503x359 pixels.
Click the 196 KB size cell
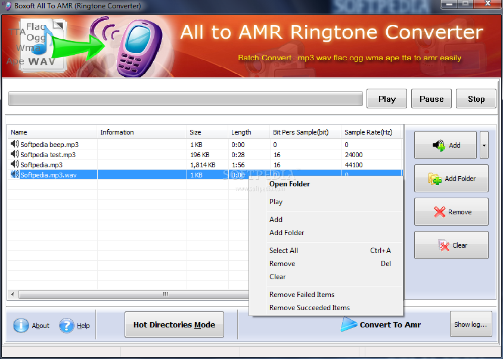pos(200,155)
